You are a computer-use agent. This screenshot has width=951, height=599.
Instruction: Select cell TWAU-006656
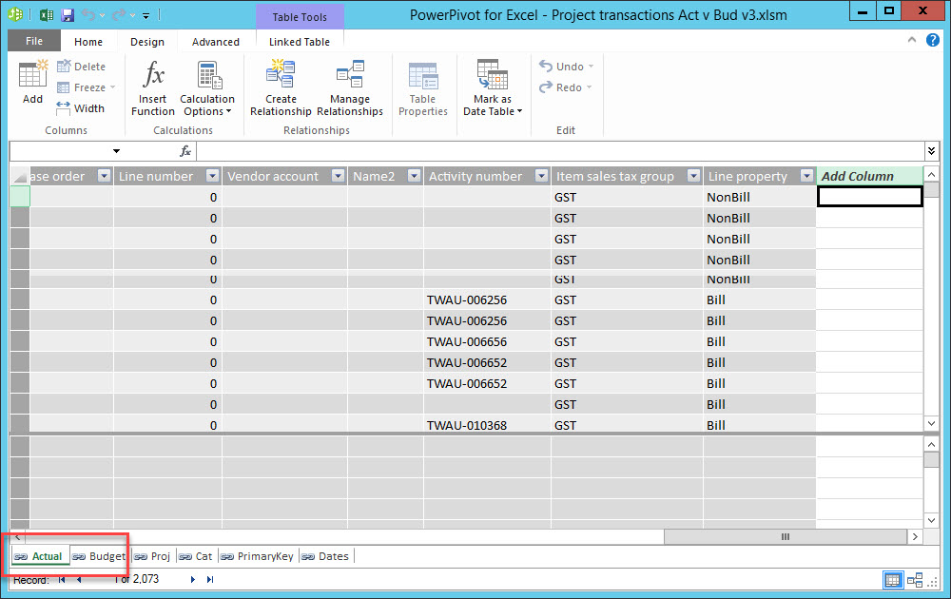(x=487, y=341)
